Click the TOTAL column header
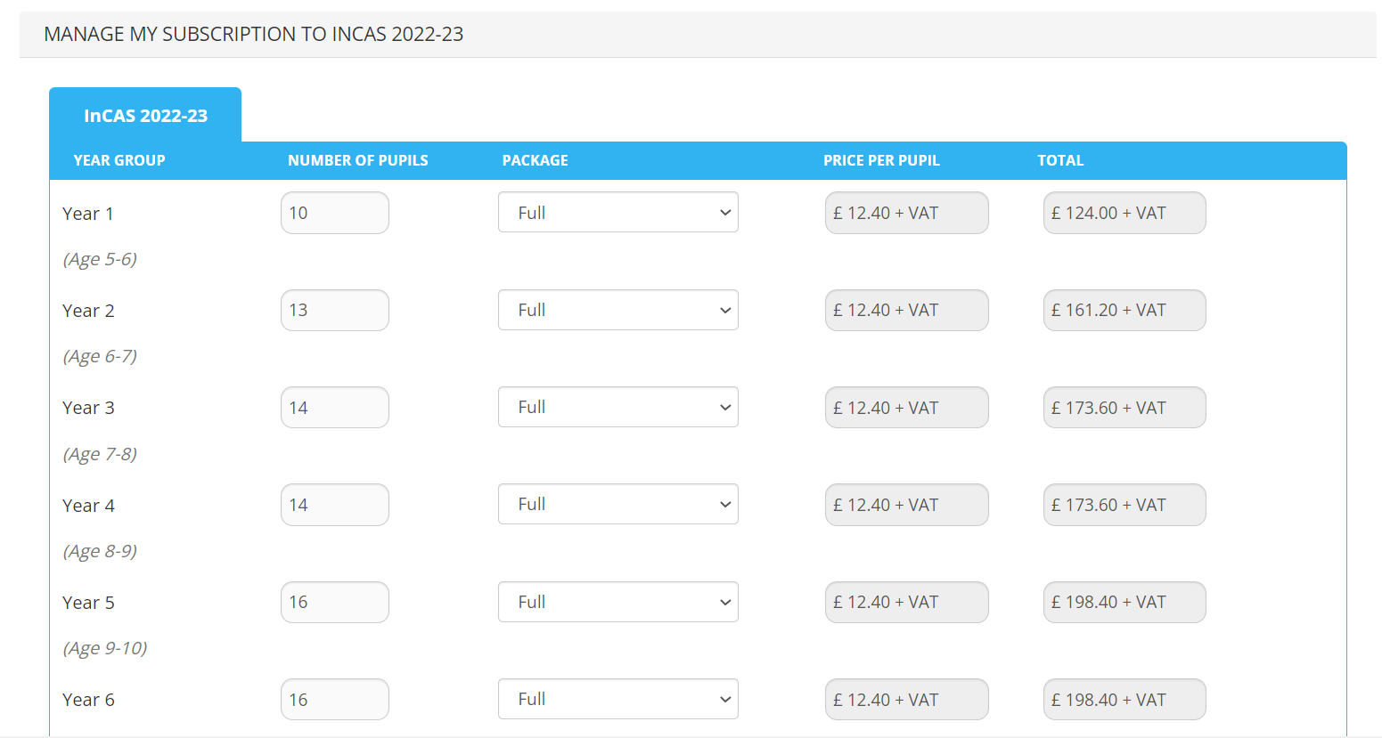 (1060, 160)
